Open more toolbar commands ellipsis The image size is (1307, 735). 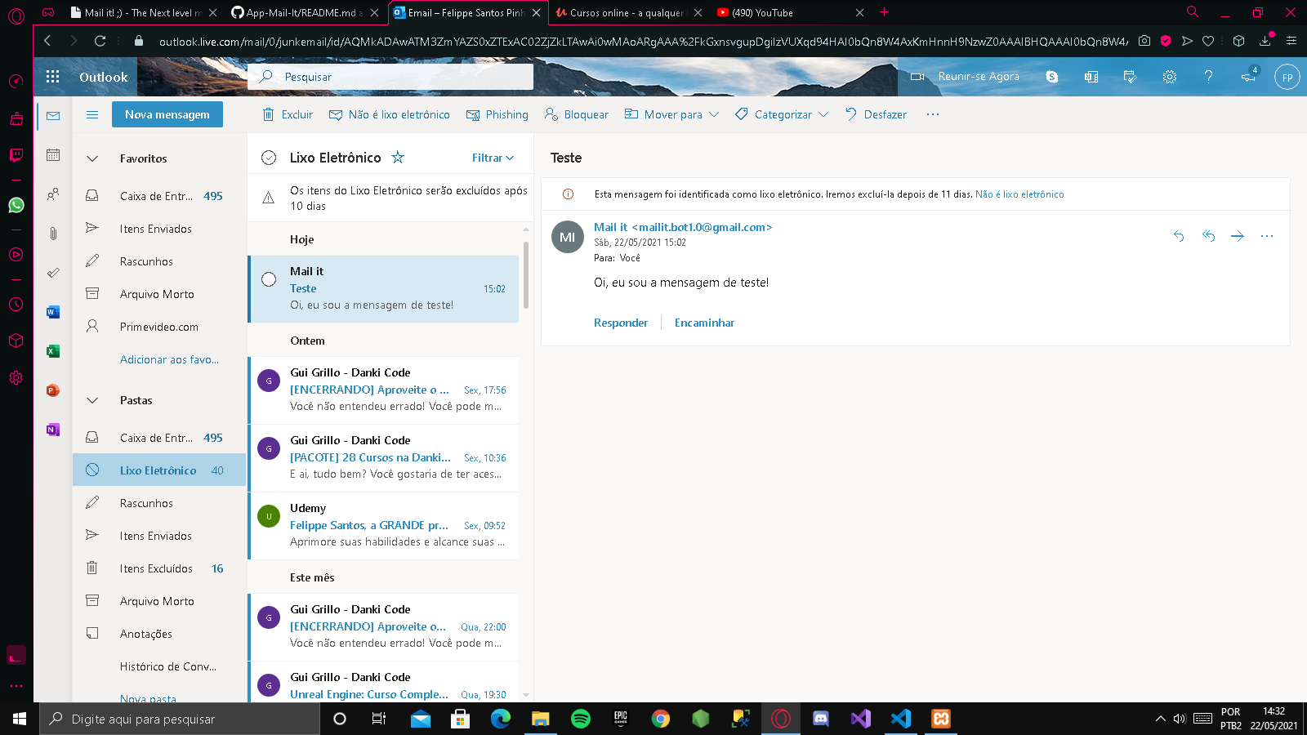point(933,114)
